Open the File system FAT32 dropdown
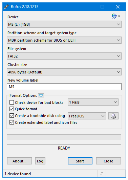The height and width of the screenshot is (180, 128). pyautogui.click(x=64, y=56)
